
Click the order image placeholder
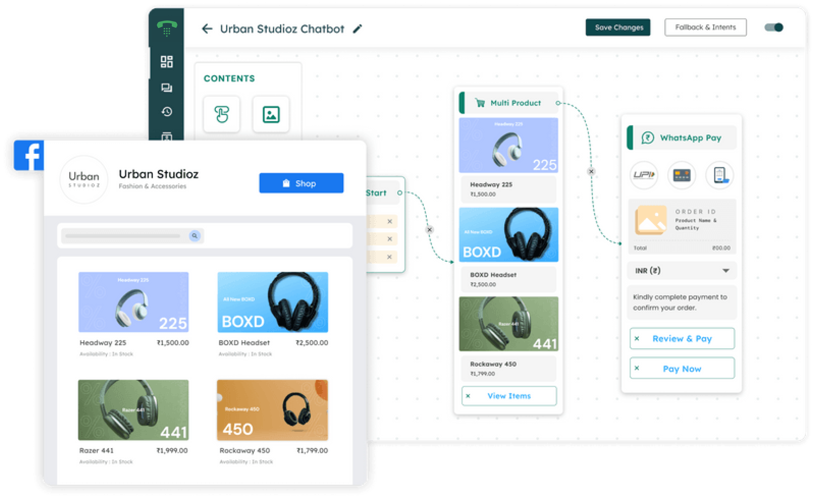pos(651,220)
